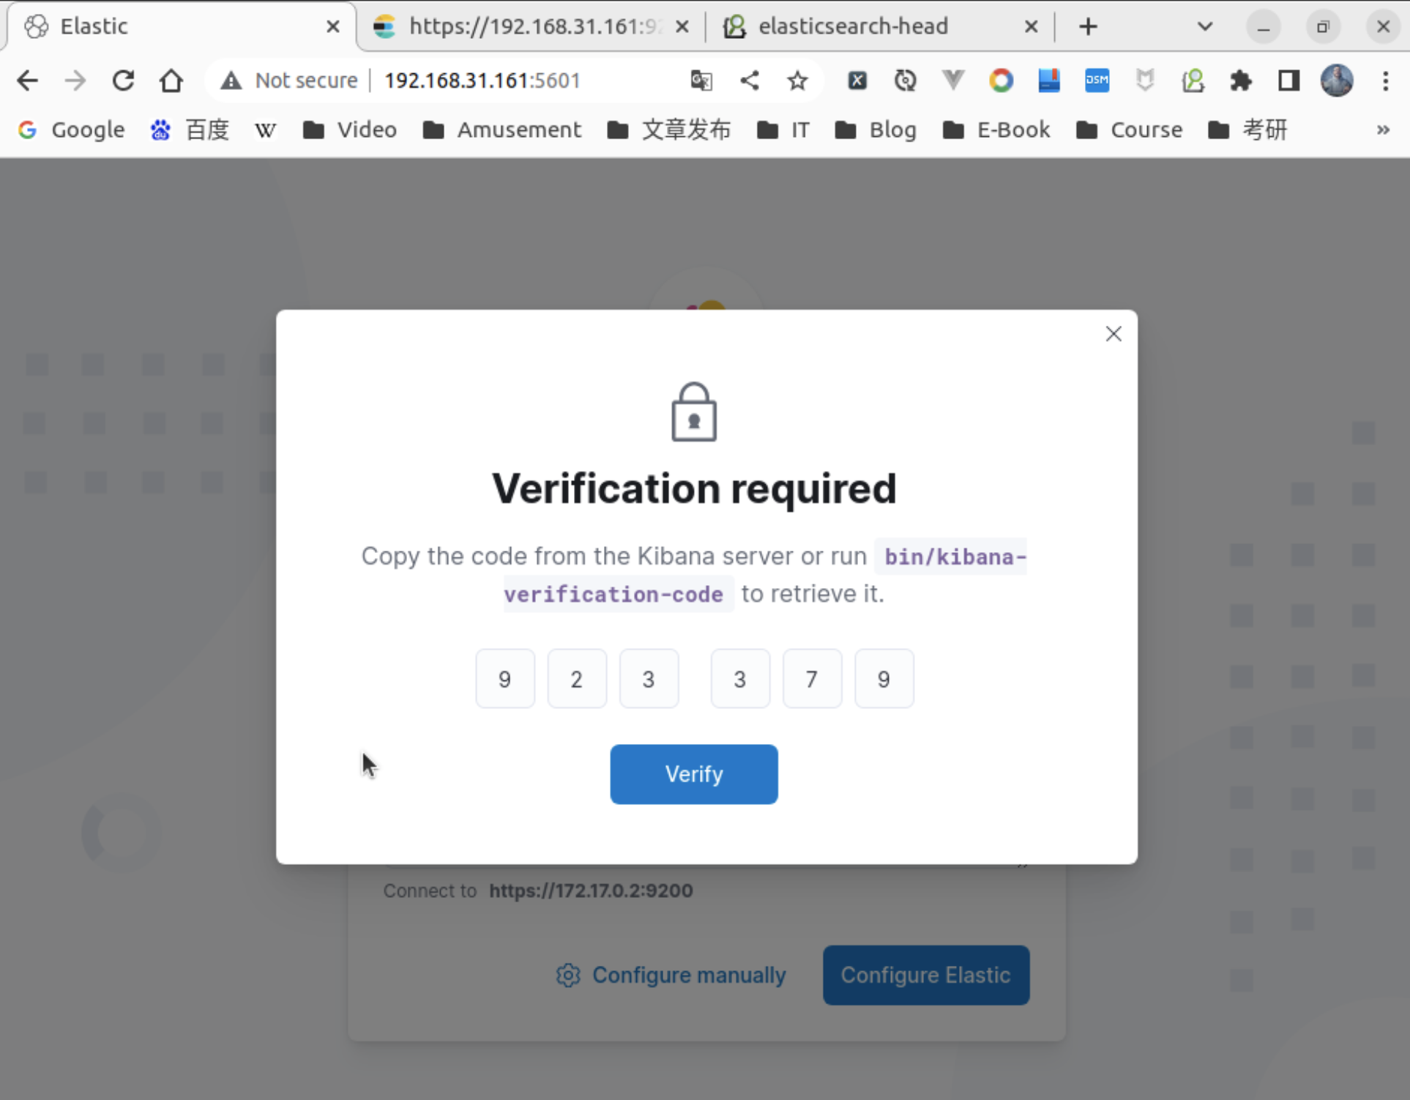Click the translate page icon
Viewport: 1410px width, 1100px height.
(701, 80)
